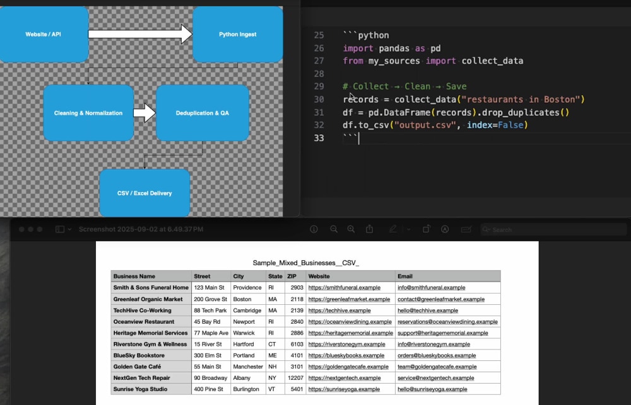Open the sidebar view icon in Preview

pyautogui.click(x=59, y=229)
